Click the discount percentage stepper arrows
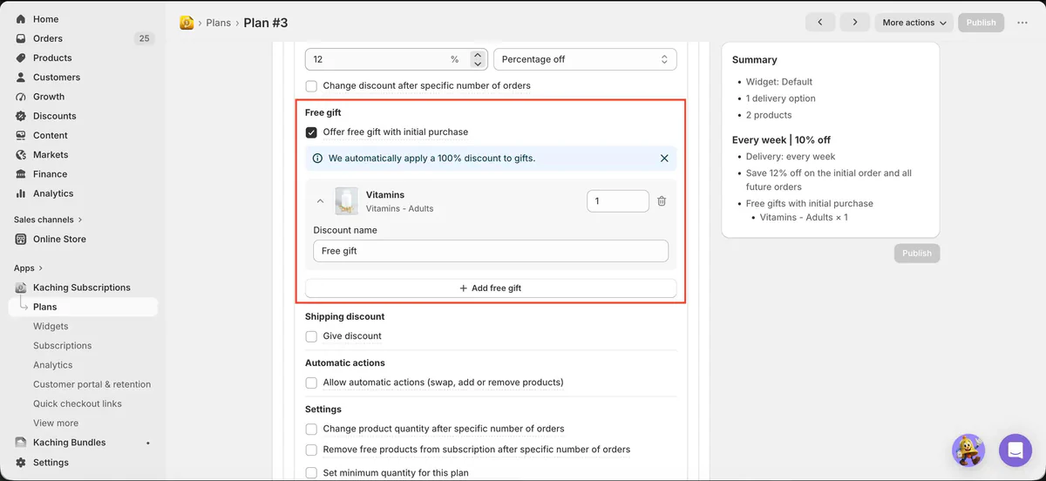 (477, 59)
